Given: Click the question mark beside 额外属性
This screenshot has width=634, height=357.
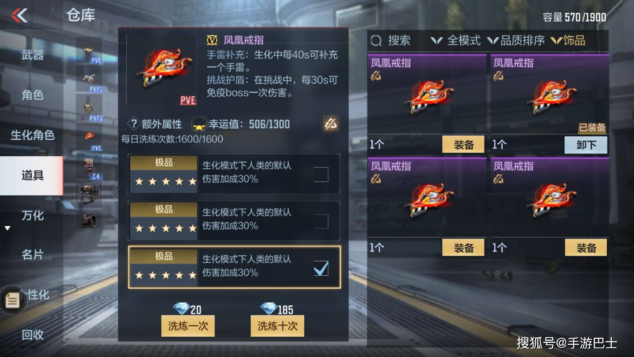Looking at the screenshot, I should coord(134,124).
